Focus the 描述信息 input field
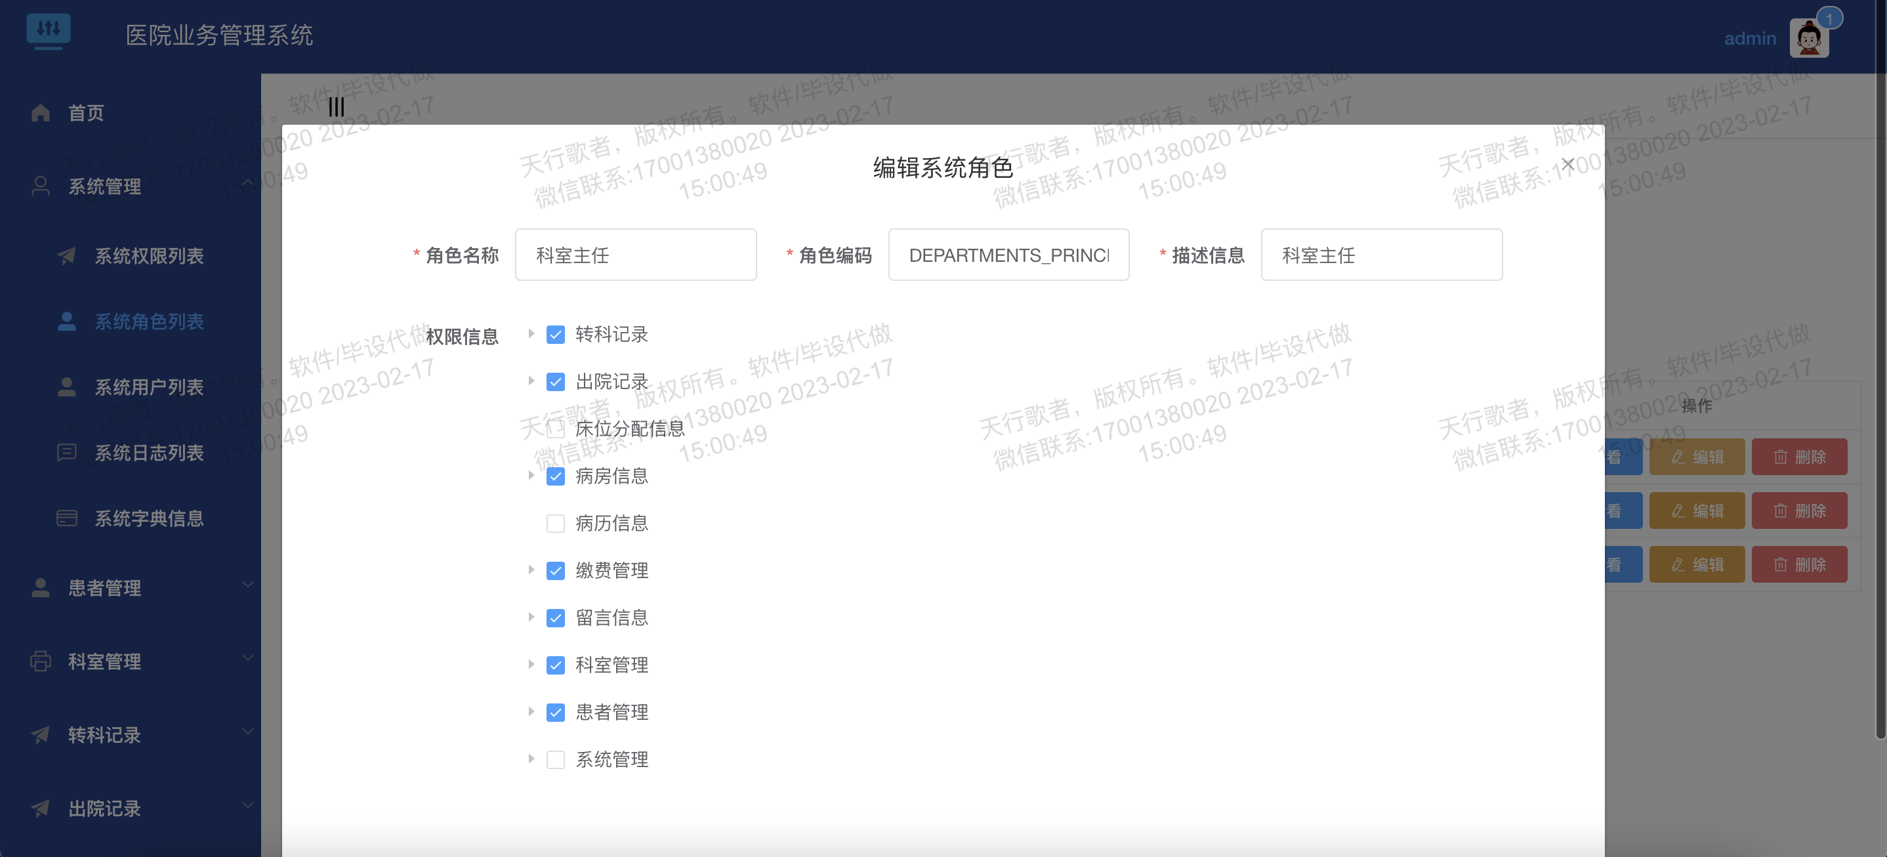 coord(1381,255)
